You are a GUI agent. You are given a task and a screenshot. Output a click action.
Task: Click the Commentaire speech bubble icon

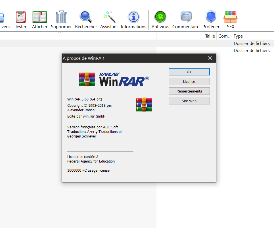click(186, 17)
